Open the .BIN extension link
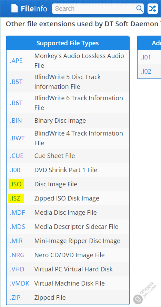The height and width of the screenshot is (307, 161). (x=16, y=120)
